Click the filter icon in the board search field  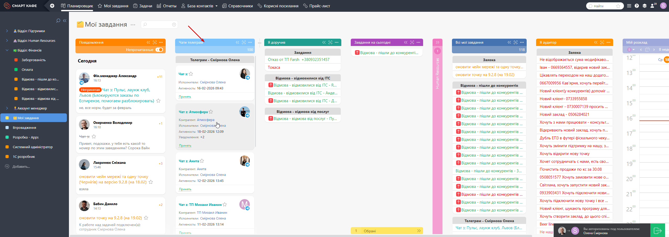pos(174,25)
